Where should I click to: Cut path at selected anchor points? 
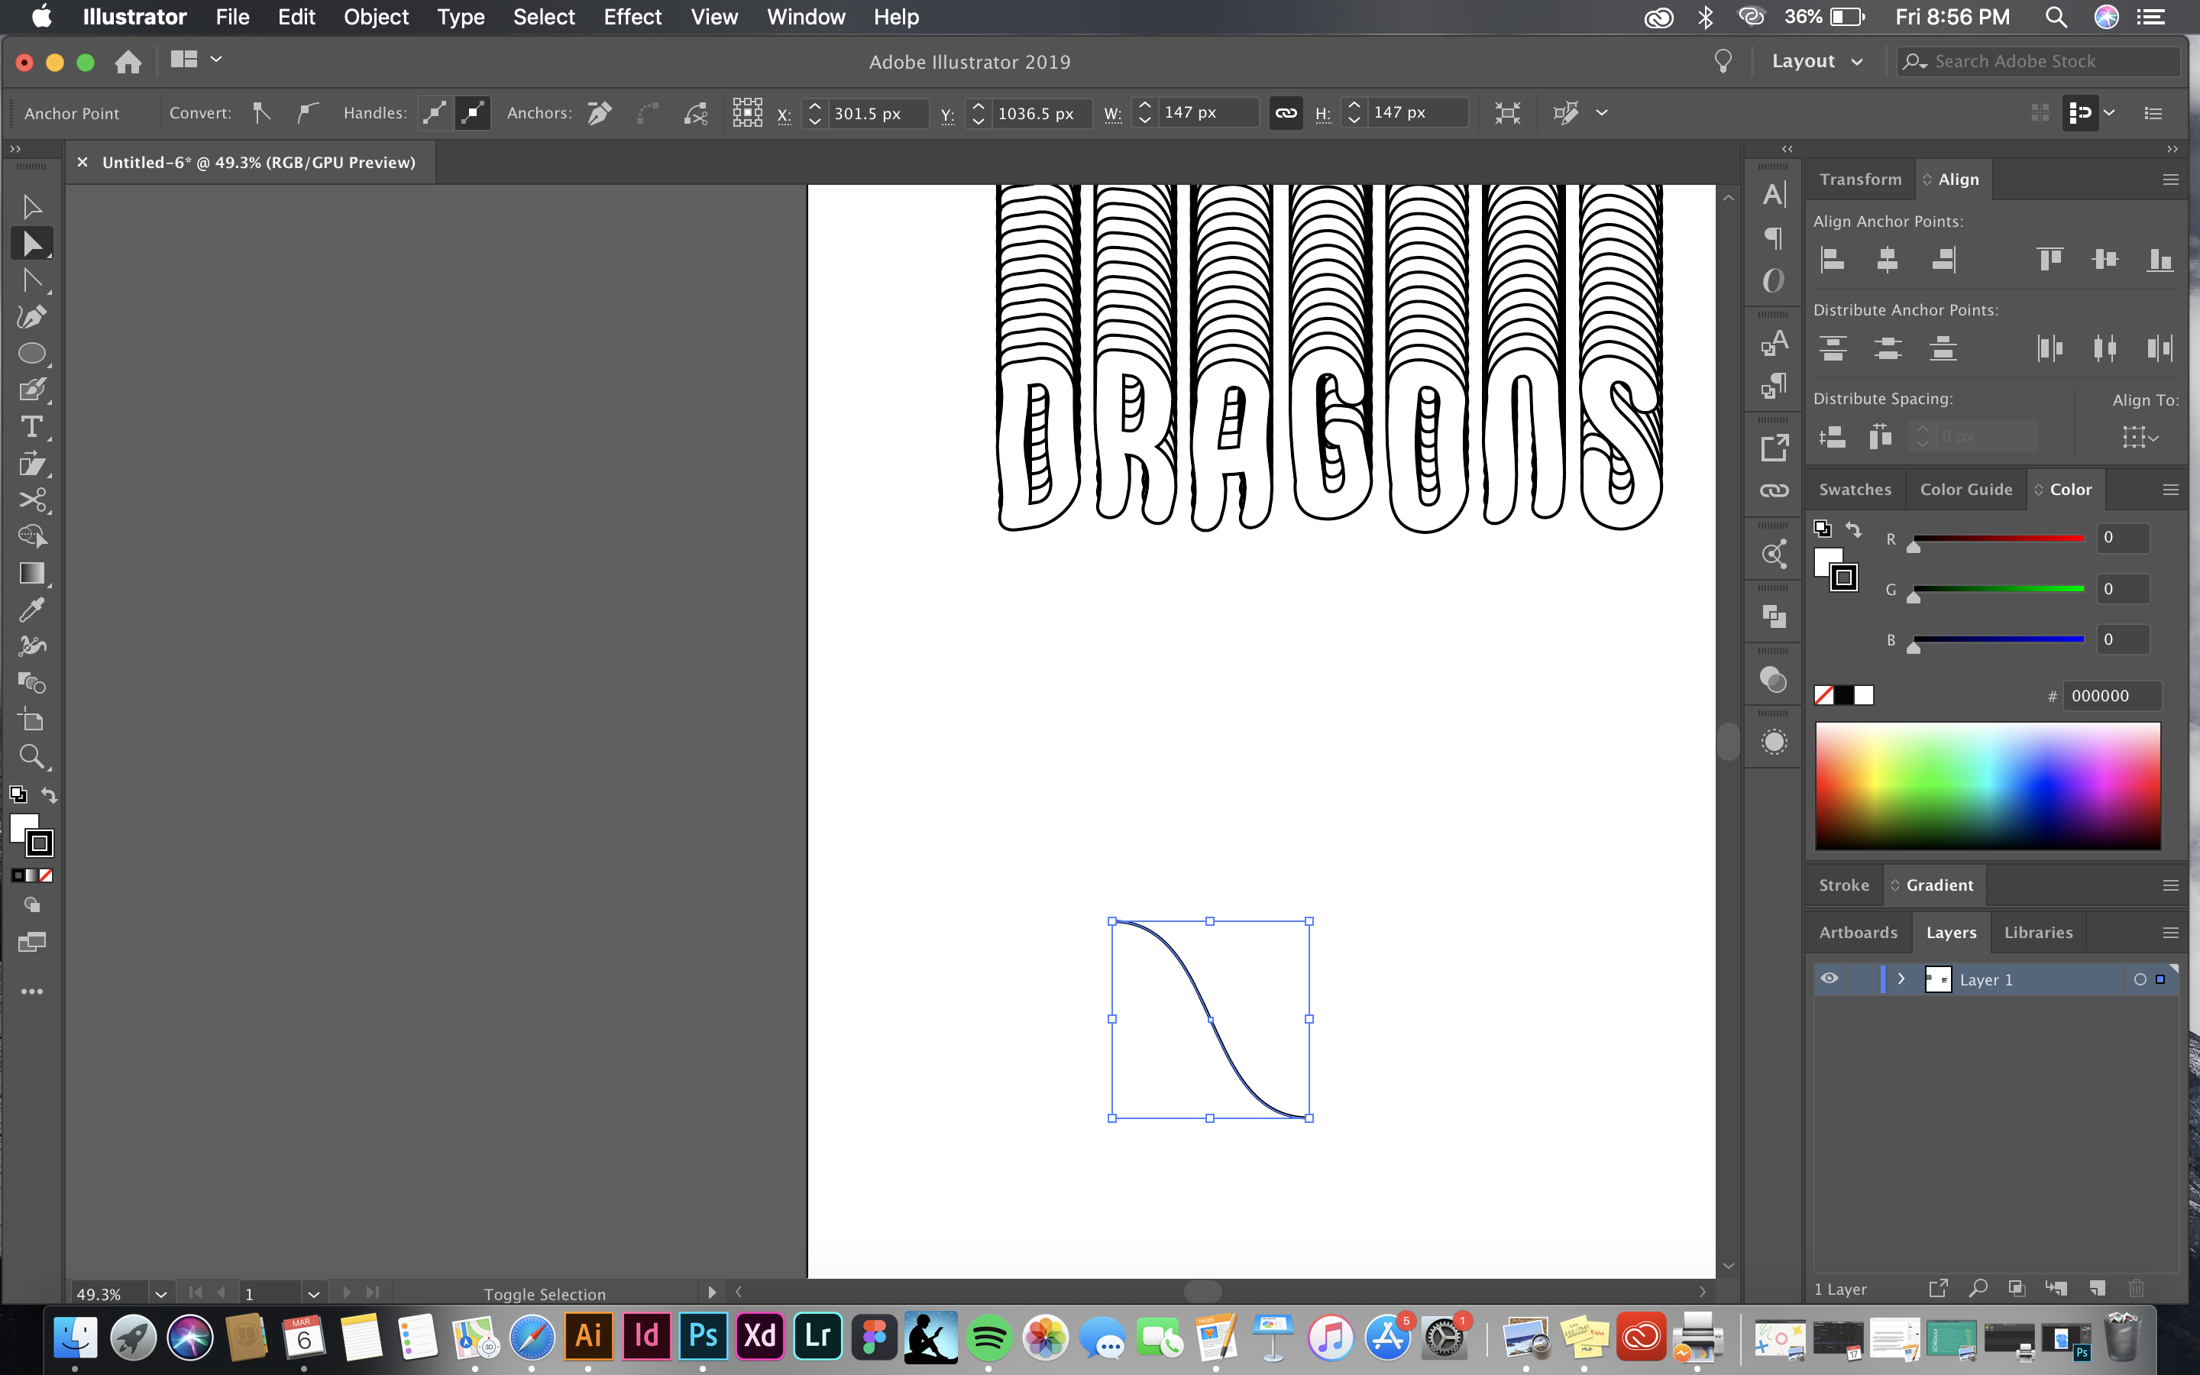point(697,113)
